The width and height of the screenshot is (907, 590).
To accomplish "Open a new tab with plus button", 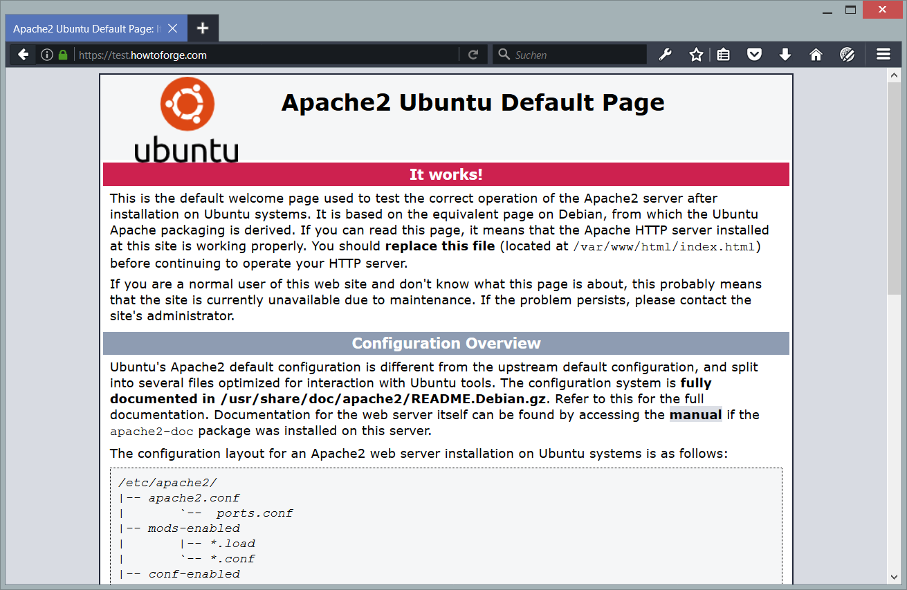I will (203, 28).
